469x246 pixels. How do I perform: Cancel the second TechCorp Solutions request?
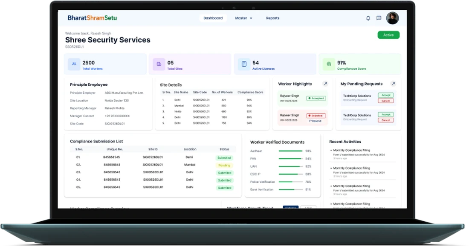click(385, 120)
